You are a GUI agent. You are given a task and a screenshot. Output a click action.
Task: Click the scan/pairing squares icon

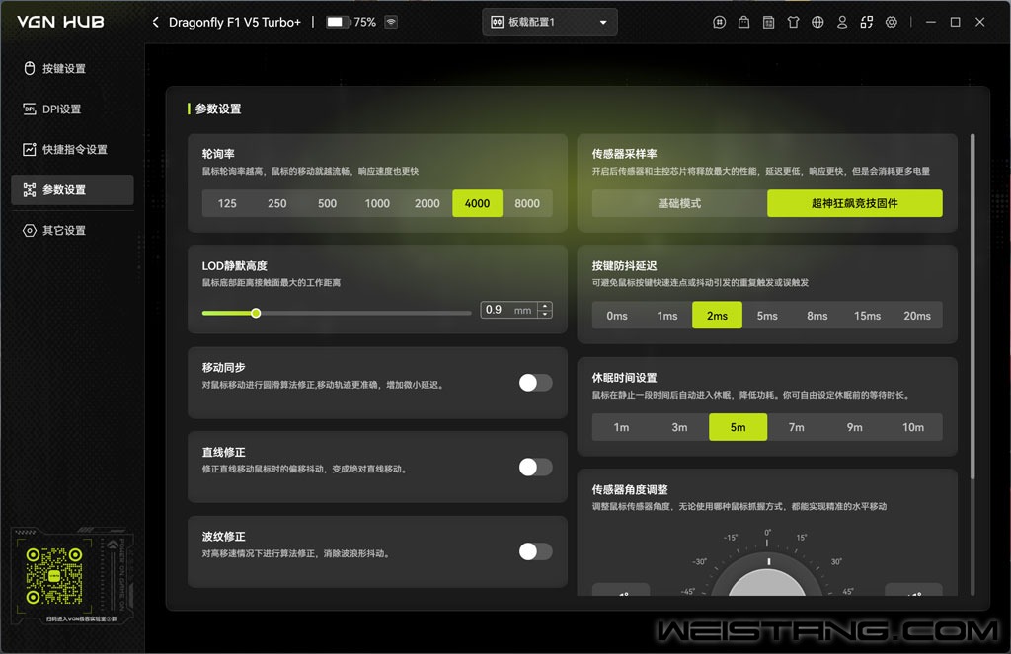(867, 22)
